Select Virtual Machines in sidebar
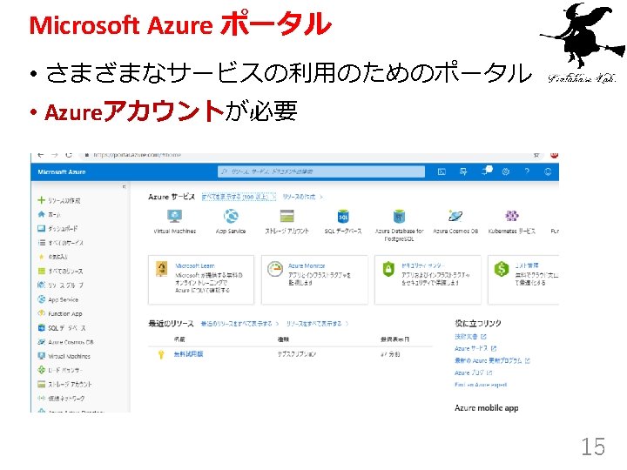This screenshot has height=470, width=627. (64, 356)
